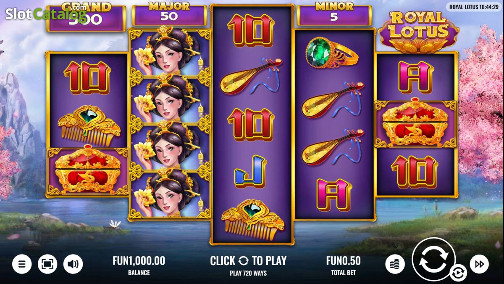The height and width of the screenshot is (284, 504).
Task: Enable autoplay with small circular arrow icon
Action: 458,273
